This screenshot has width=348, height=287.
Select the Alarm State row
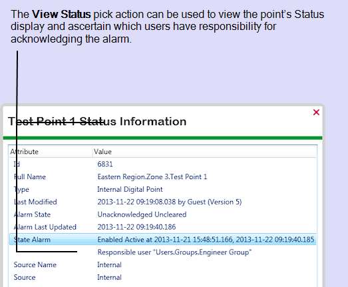coord(162,214)
